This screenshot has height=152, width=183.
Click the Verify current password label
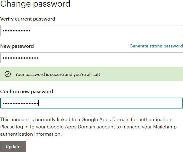pyautogui.click(x=27, y=19)
